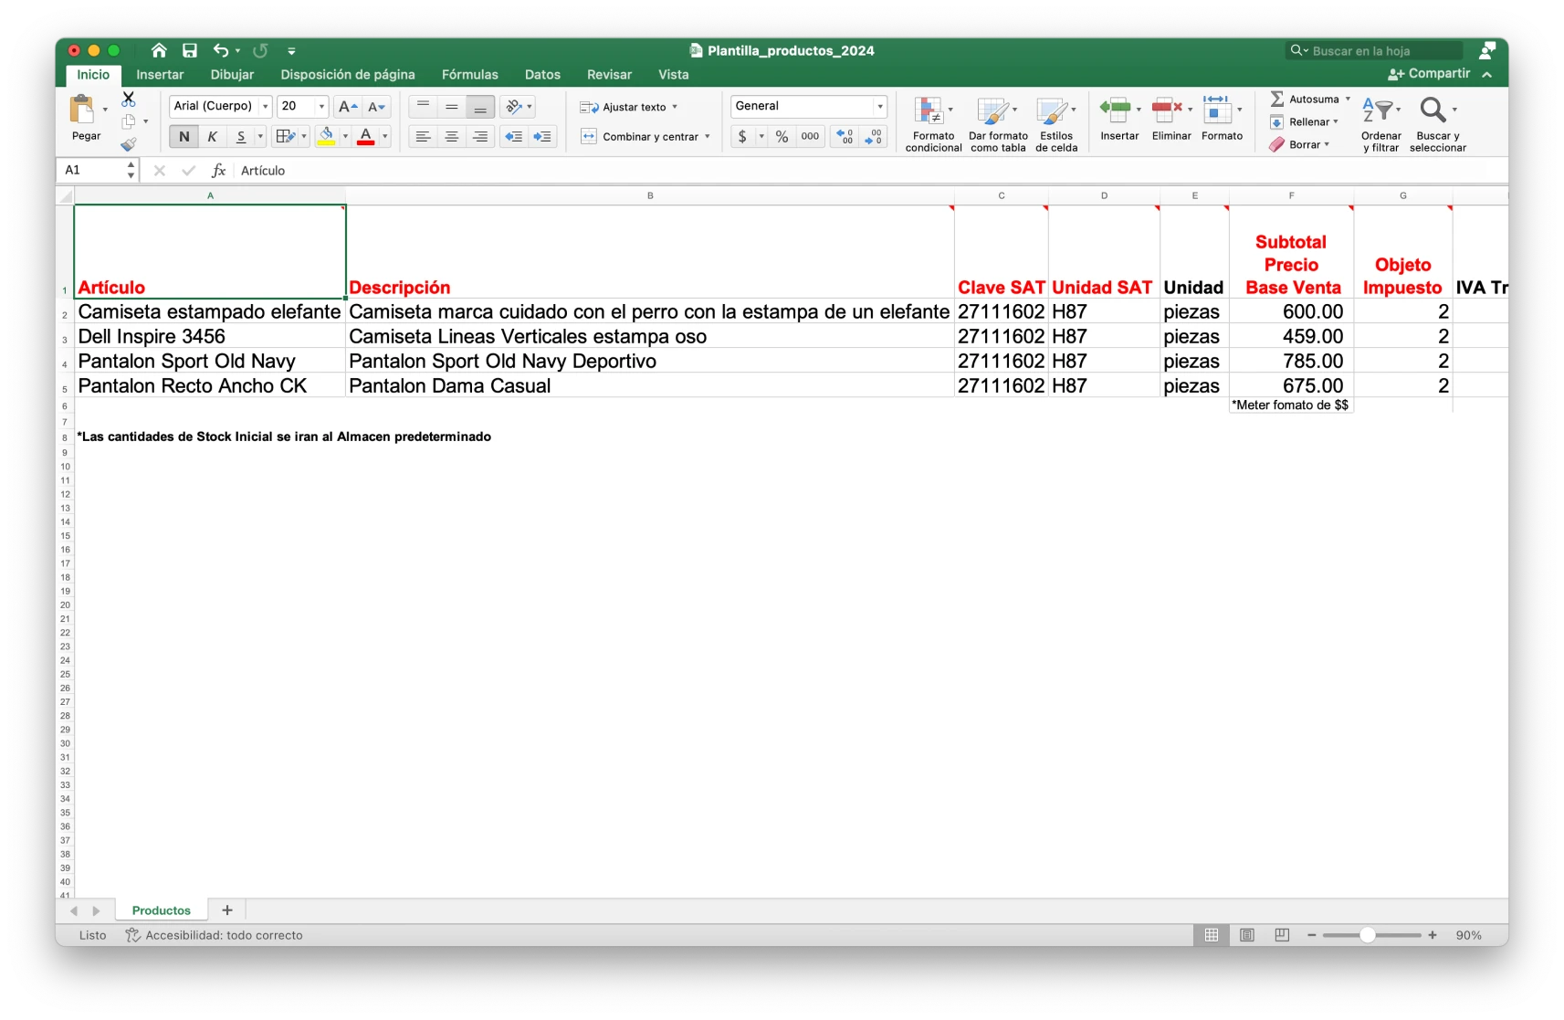Increase font size with the larger A

pos(348,107)
